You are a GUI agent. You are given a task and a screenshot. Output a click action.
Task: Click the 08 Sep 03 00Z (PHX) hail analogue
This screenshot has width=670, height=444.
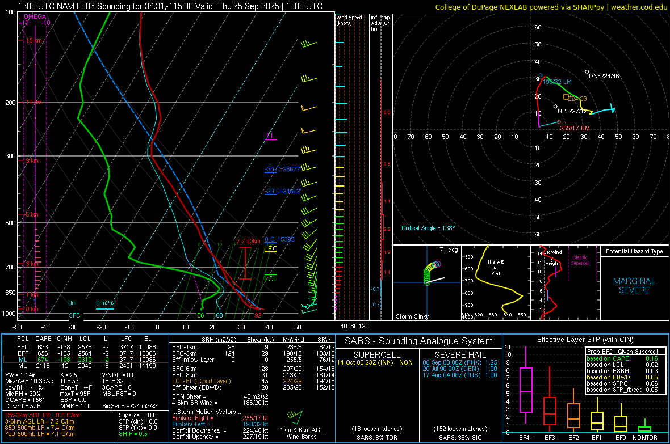coord(460,362)
